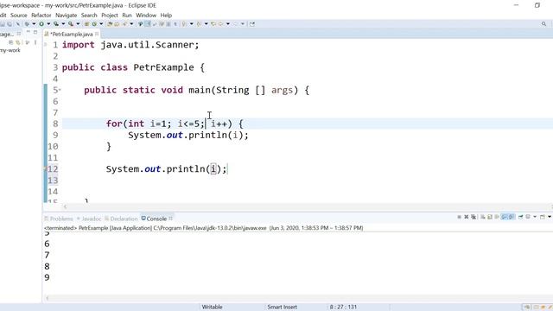Click the Open Task icon
The image size is (553, 311).
point(117,24)
